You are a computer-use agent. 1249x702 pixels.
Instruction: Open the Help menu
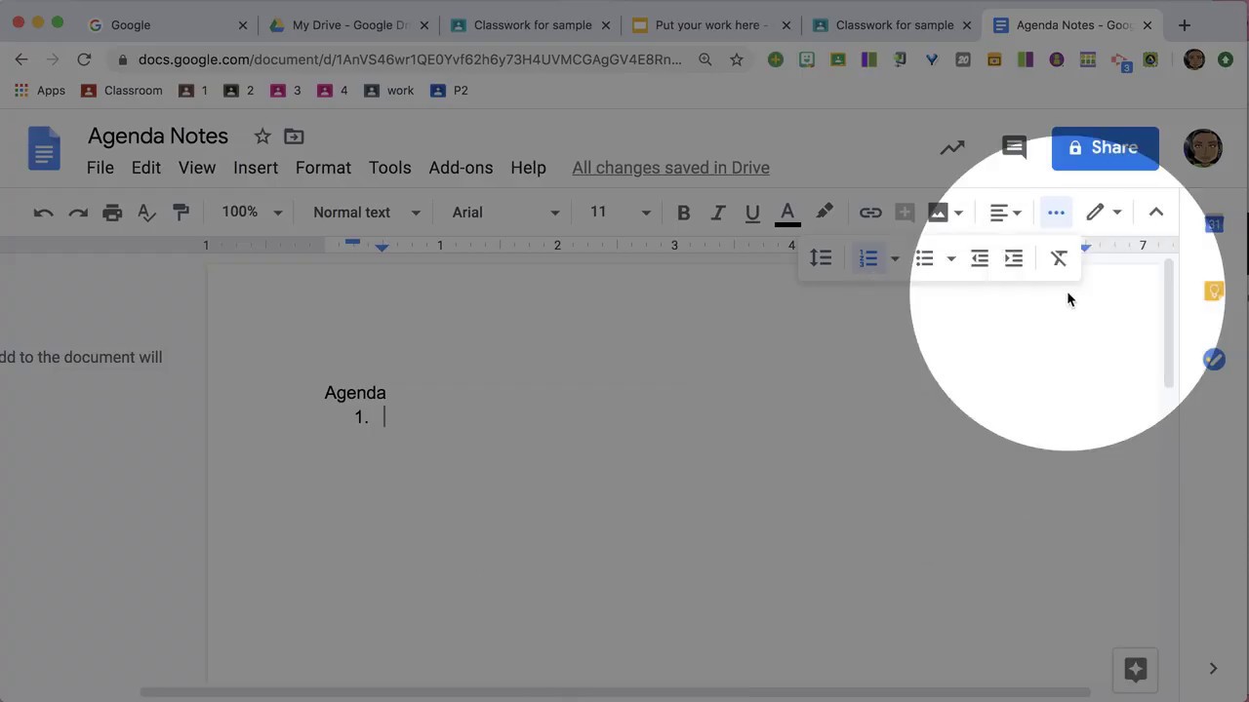point(528,168)
